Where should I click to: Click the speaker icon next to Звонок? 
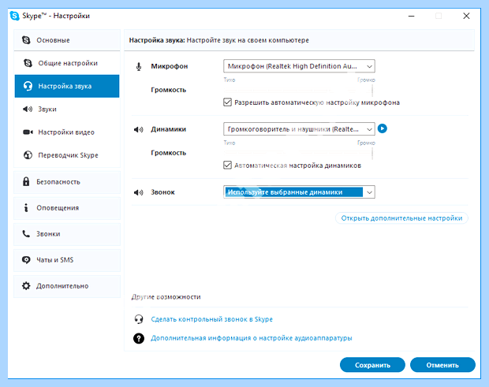[x=139, y=192]
